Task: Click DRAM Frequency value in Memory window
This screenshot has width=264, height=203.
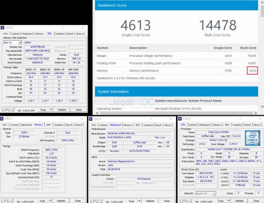Action: coord(51,149)
